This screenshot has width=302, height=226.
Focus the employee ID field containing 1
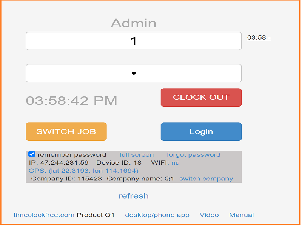[x=134, y=41]
